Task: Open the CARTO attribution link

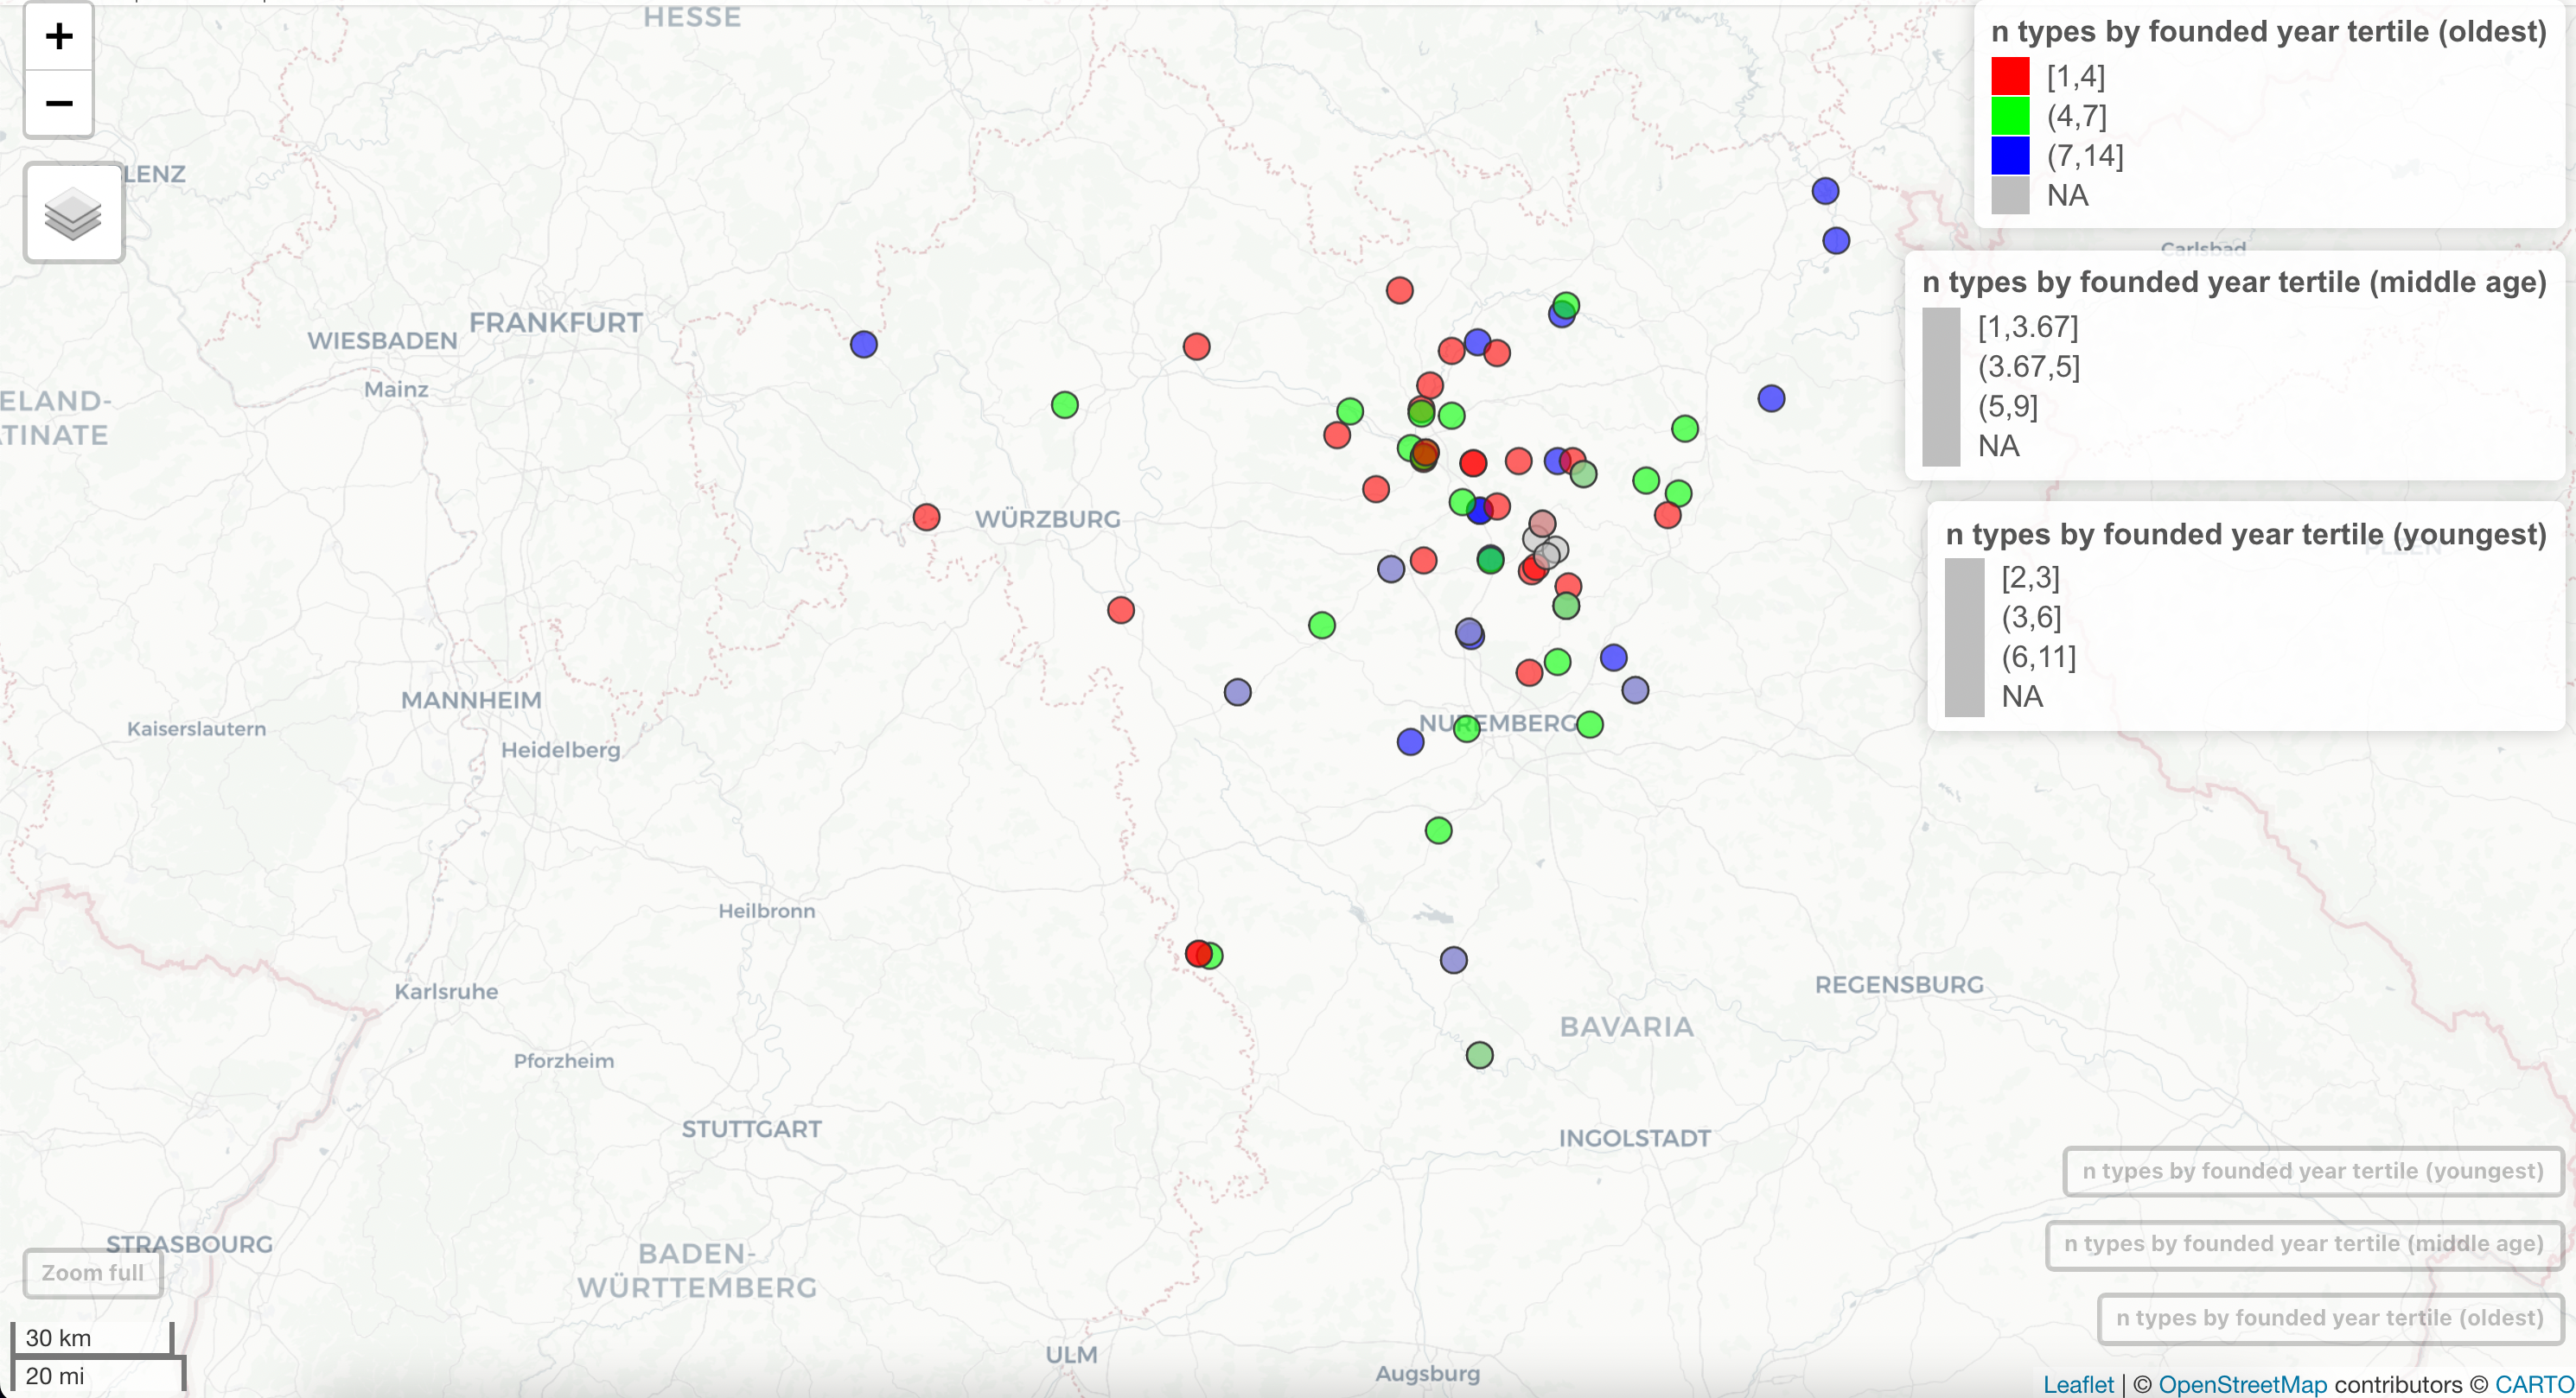Action: pyautogui.click(x=2534, y=1384)
